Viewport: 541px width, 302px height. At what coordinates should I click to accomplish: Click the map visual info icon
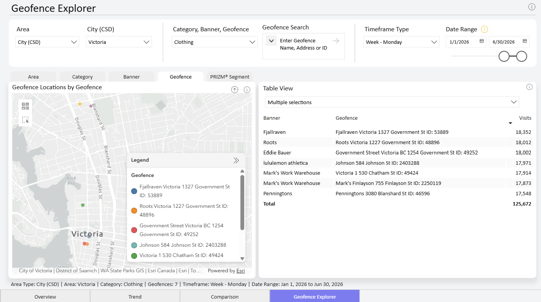coord(247,90)
